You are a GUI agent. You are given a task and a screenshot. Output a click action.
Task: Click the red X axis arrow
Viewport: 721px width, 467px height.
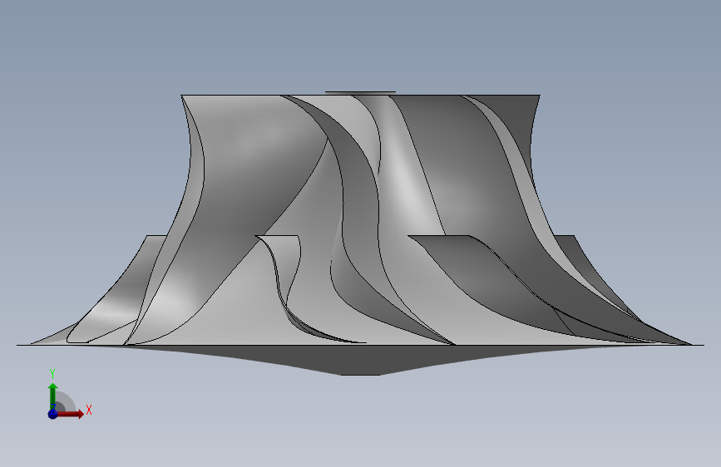pos(70,414)
